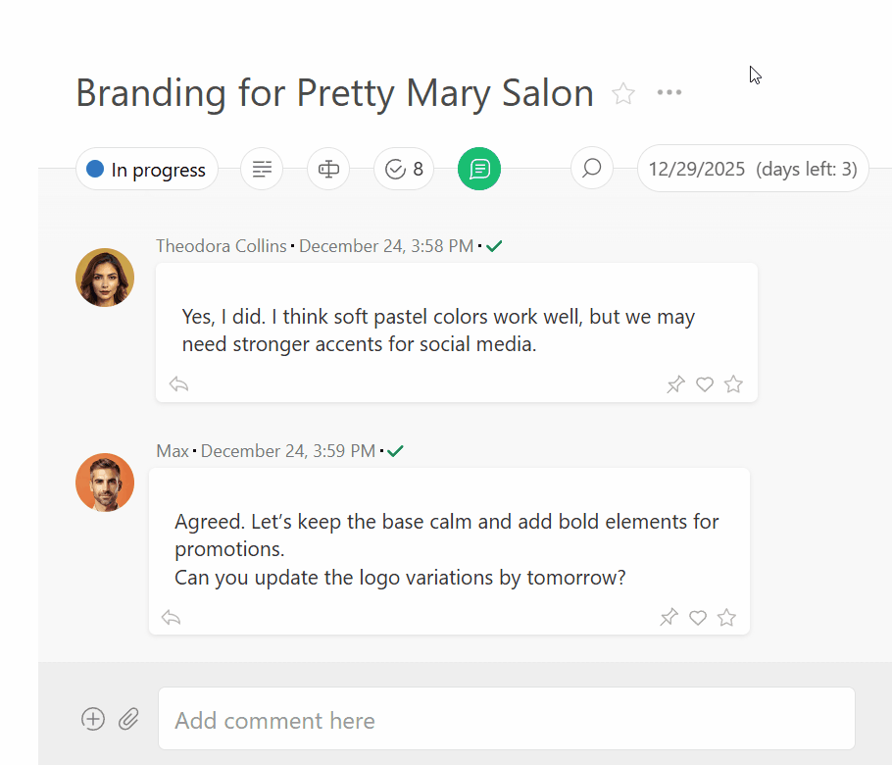892x765 pixels.
Task: Click the plus icon near the comment box
Action: (93, 718)
